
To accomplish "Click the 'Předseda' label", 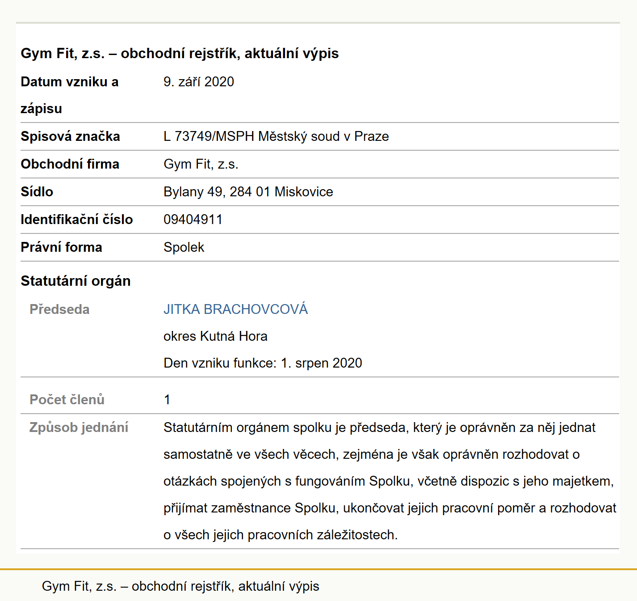I will coord(59,309).
